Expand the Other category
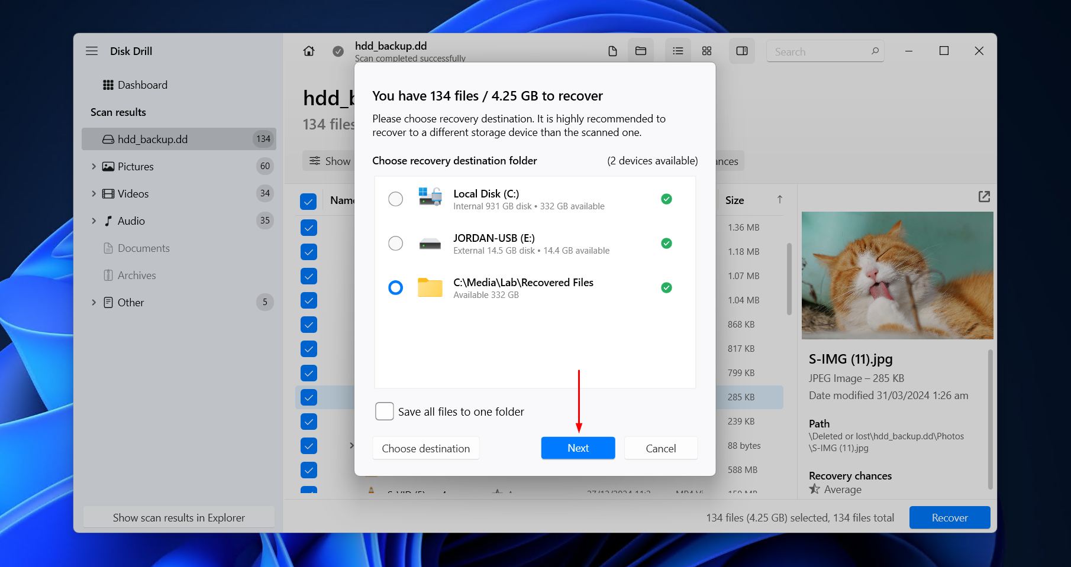 (x=93, y=302)
